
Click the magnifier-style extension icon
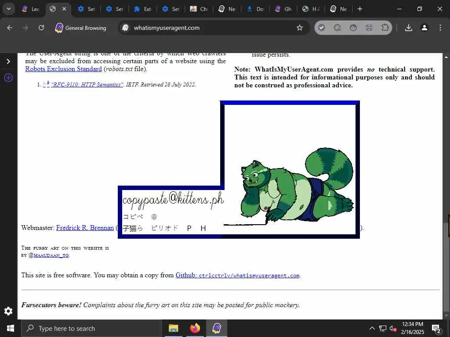(x=337, y=28)
